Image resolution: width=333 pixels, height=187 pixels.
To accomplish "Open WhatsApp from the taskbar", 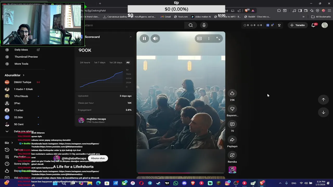I will (x=176, y=183).
